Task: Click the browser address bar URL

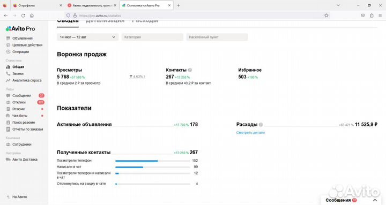Action: [100, 16]
